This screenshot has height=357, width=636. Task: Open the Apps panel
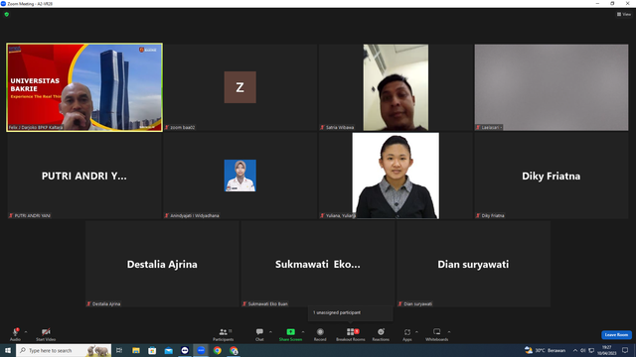[407, 334]
